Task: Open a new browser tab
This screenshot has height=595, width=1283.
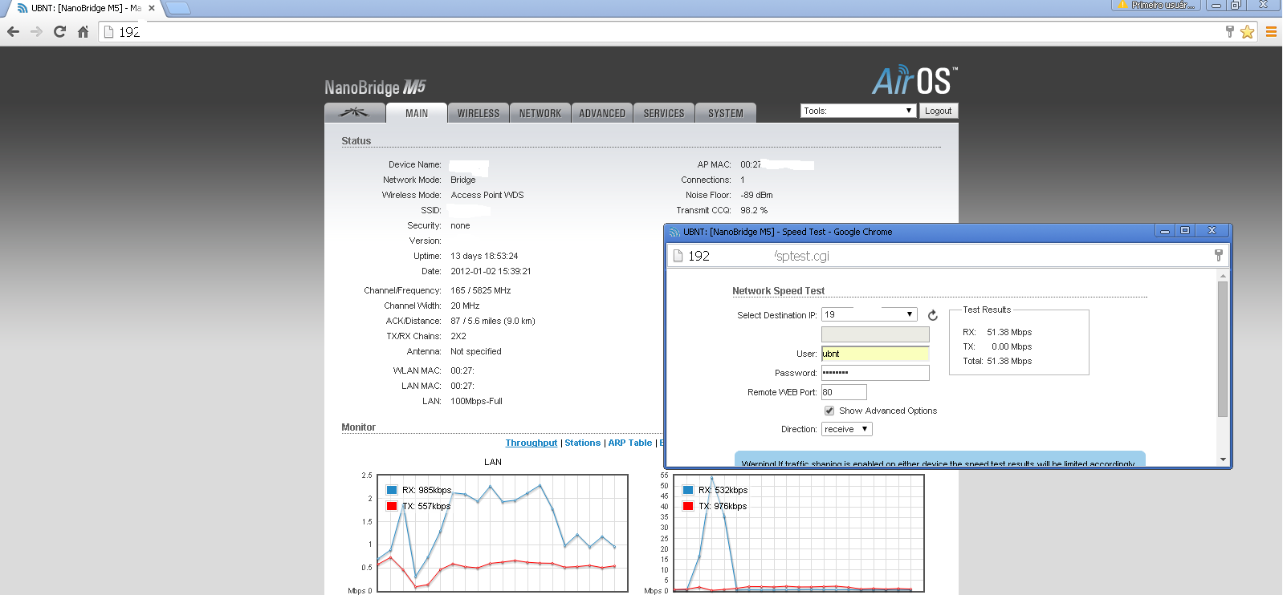Action: tap(177, 8)
